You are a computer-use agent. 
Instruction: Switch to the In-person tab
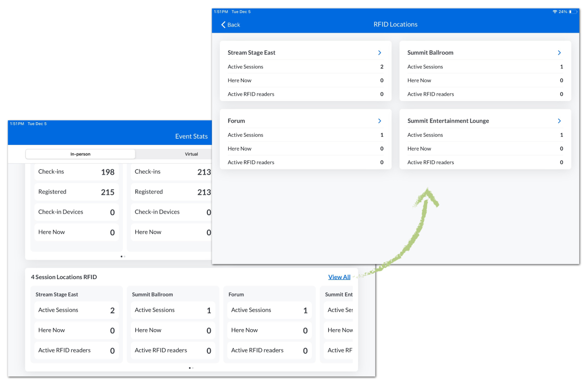pos(80,154)
